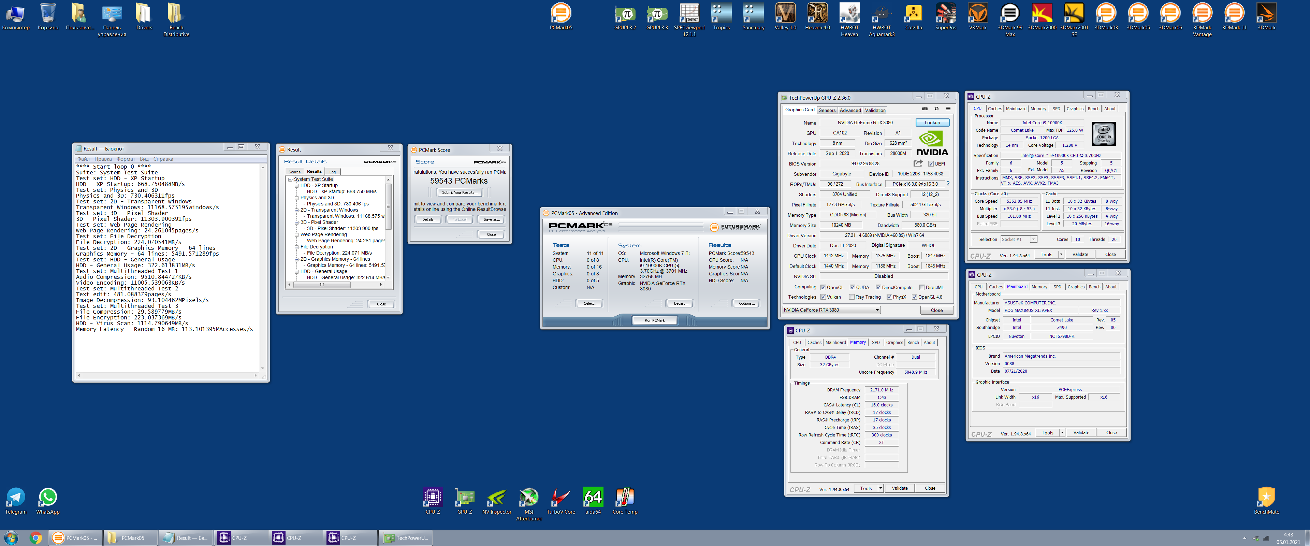Open SuperPos desktop icon
This screenshot has height=546, width=1310.
[945, 17]
